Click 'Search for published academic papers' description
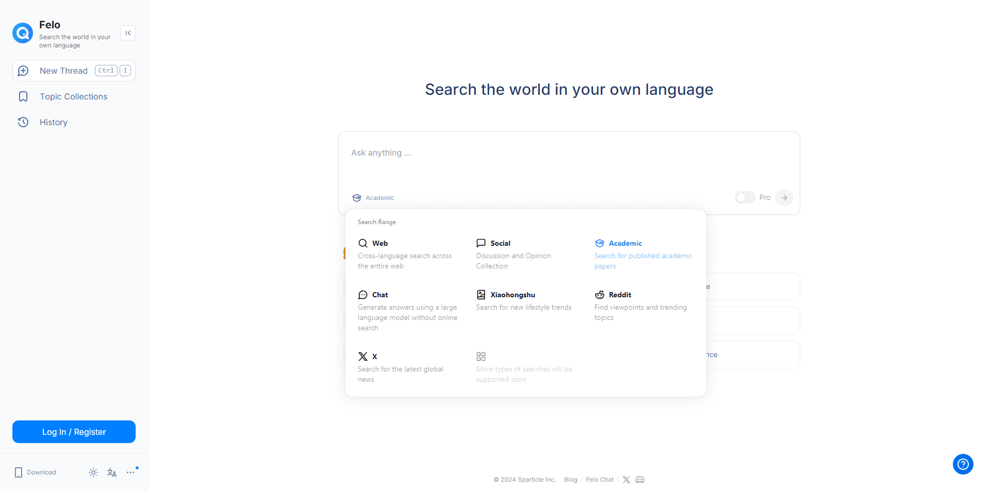The height and width of the screenshot is (491, 990). (x=643, y=261)
